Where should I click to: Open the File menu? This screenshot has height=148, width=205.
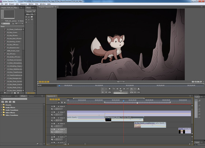click(x=2, y=4)
